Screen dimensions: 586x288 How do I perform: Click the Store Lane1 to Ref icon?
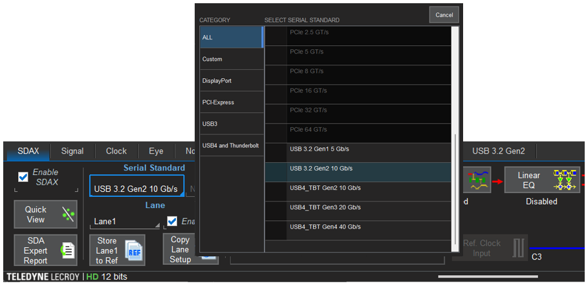(x=133, y=251)
